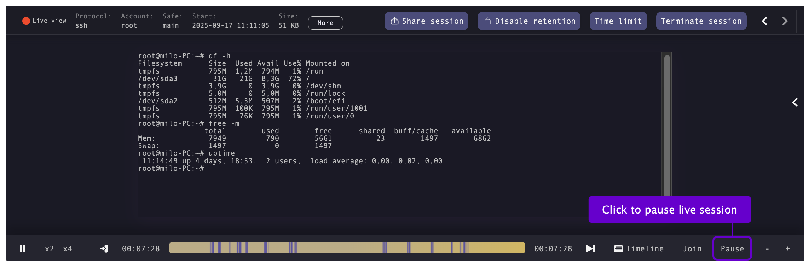The image size is (809, 269).
Task: Click the skip to end icon
Action: pos(590,249)
